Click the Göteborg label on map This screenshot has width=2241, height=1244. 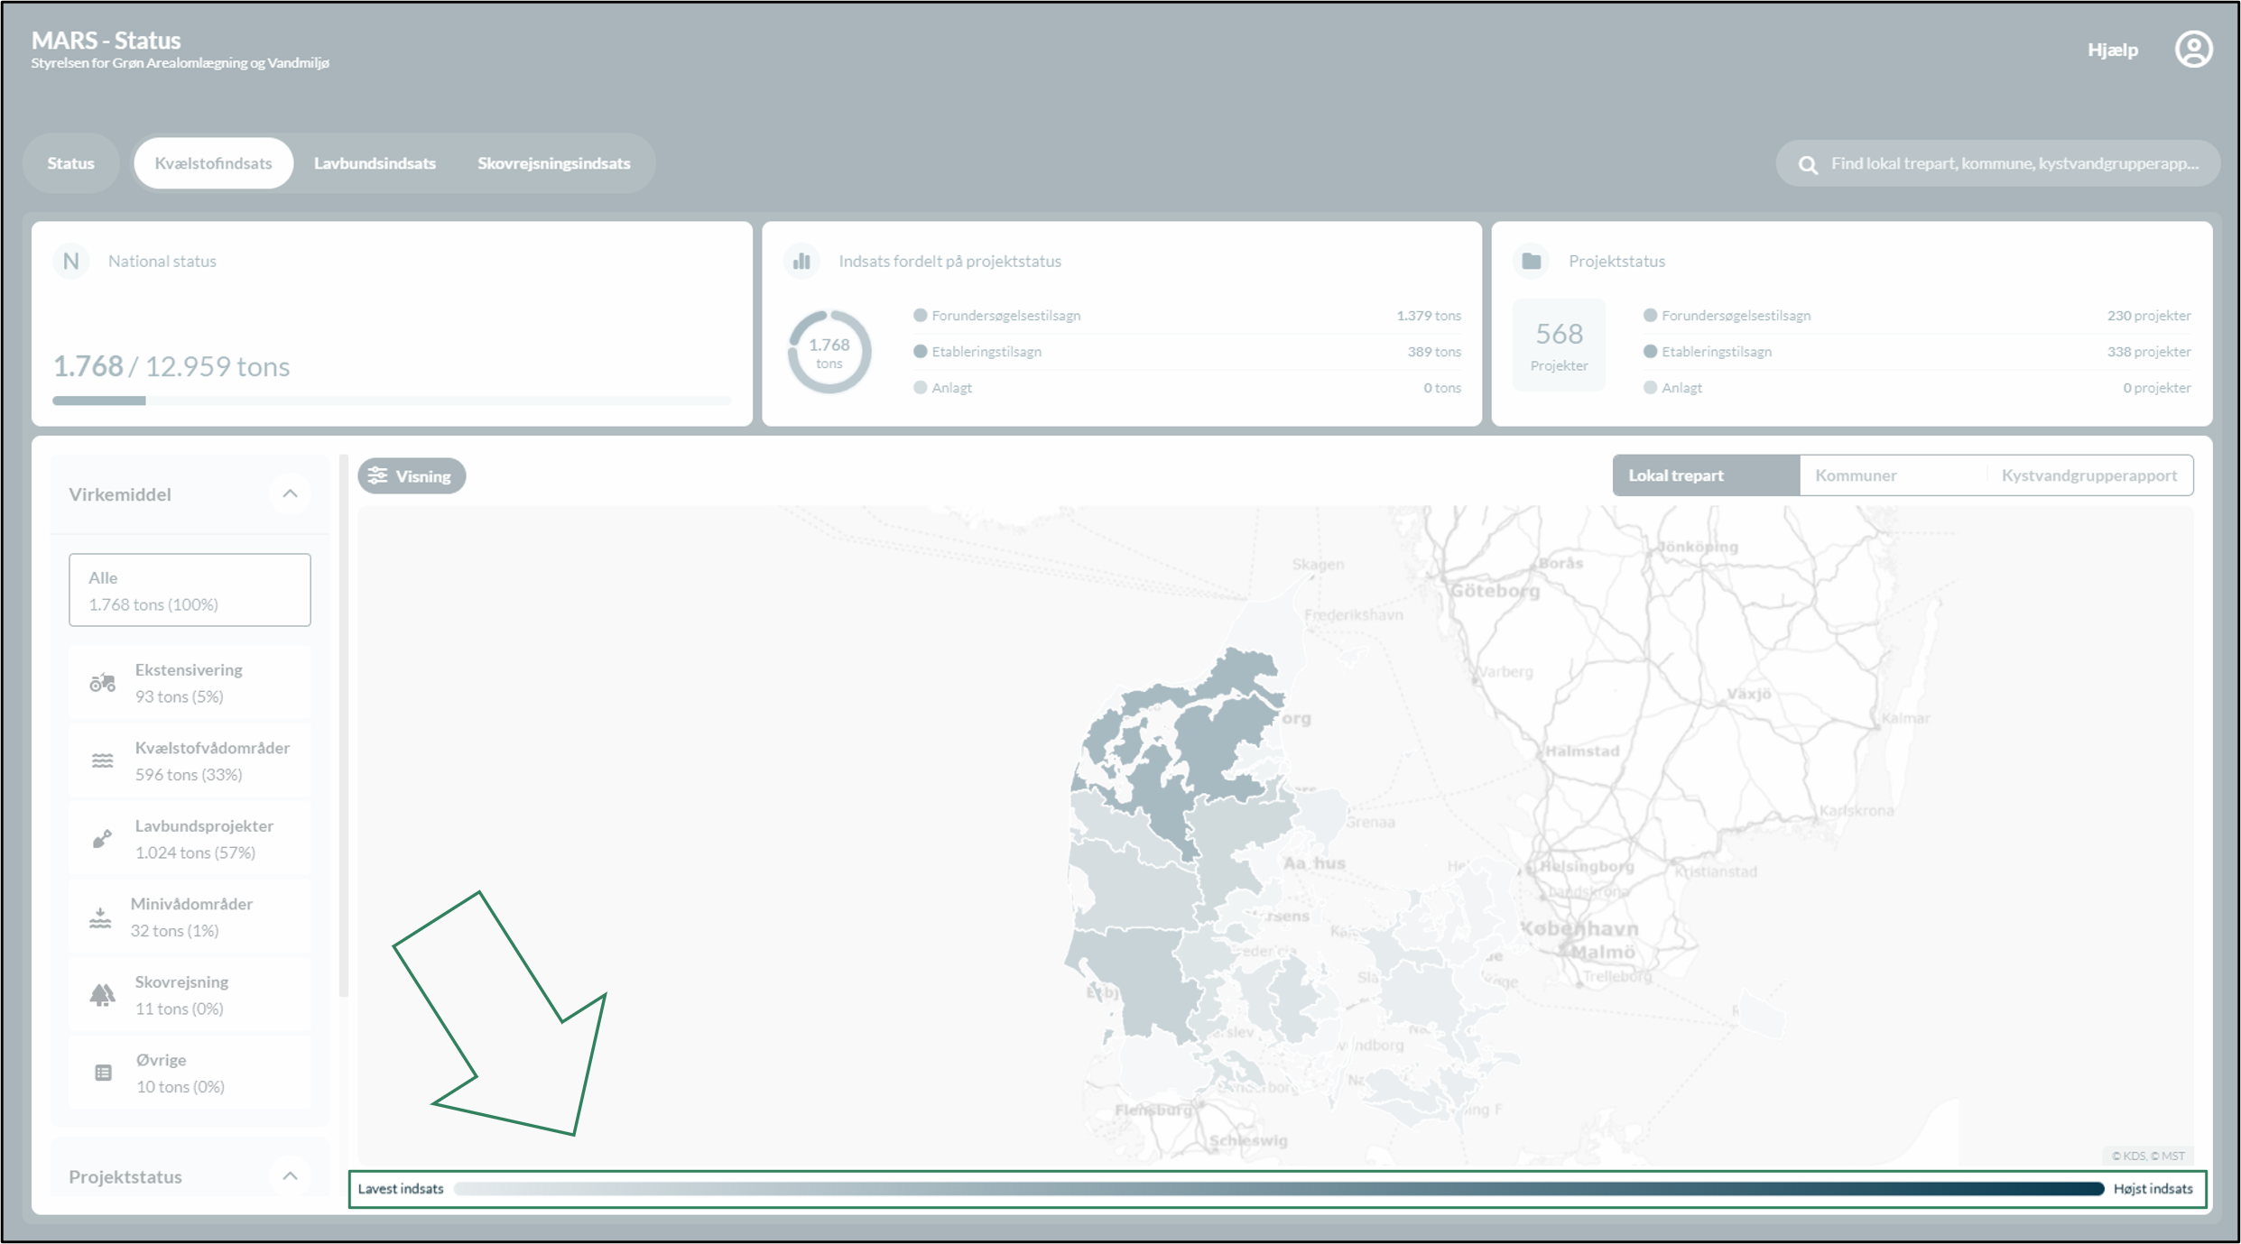(1495, 591)
